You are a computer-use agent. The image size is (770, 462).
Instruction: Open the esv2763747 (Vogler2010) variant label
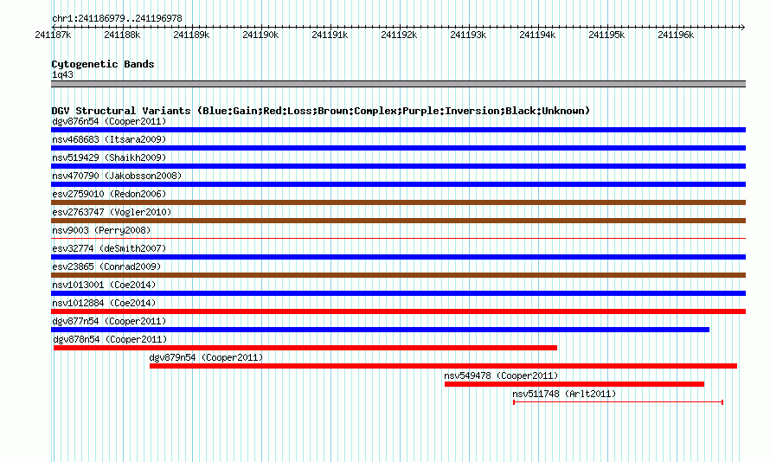coord(112,212)
